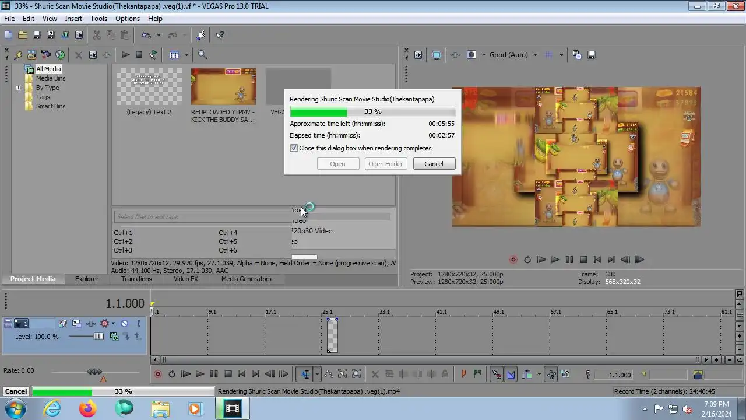746x420 pixels.
Task: Select the Normal Edit tool in timeline toolbar
Action: point(305,374)
